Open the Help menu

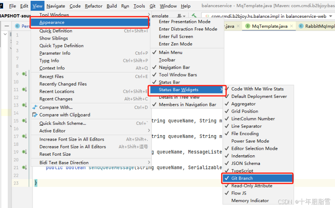tap(186, 6)
